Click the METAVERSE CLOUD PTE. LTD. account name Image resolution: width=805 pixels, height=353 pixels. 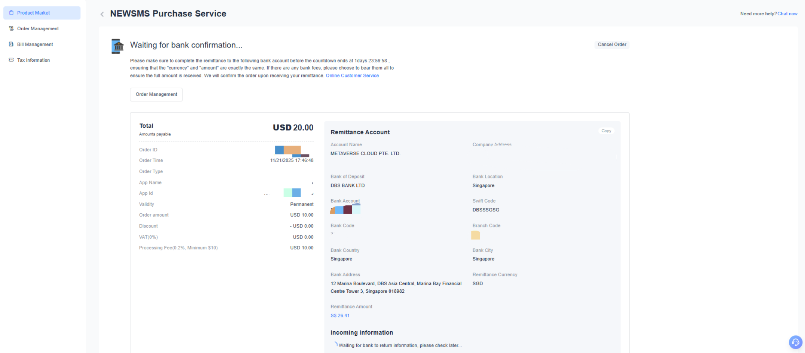coord(365,154)
